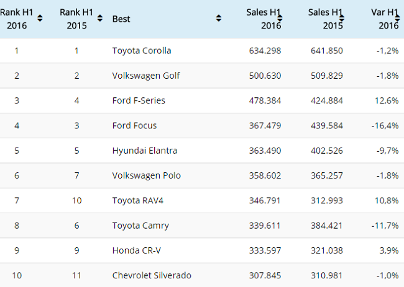Click sort arrows for Rank H1 2016 column
This screenshot has height=287, width=404.
[x=40, y=19]
